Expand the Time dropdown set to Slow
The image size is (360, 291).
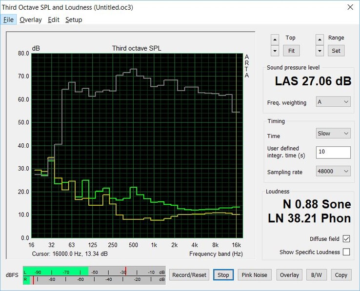tap(333, 133)
